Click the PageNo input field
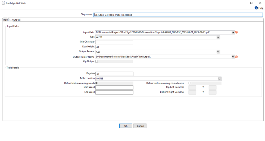This screenshot has height=141, width=265. pyautogui.click(x=114, y=74)
